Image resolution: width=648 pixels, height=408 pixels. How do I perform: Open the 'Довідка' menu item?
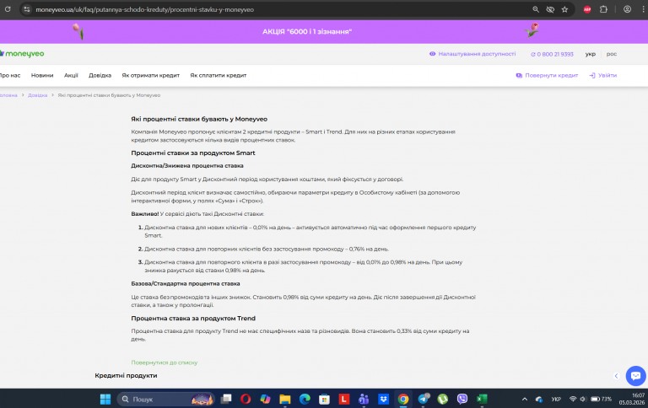click(x=100, y=75)
